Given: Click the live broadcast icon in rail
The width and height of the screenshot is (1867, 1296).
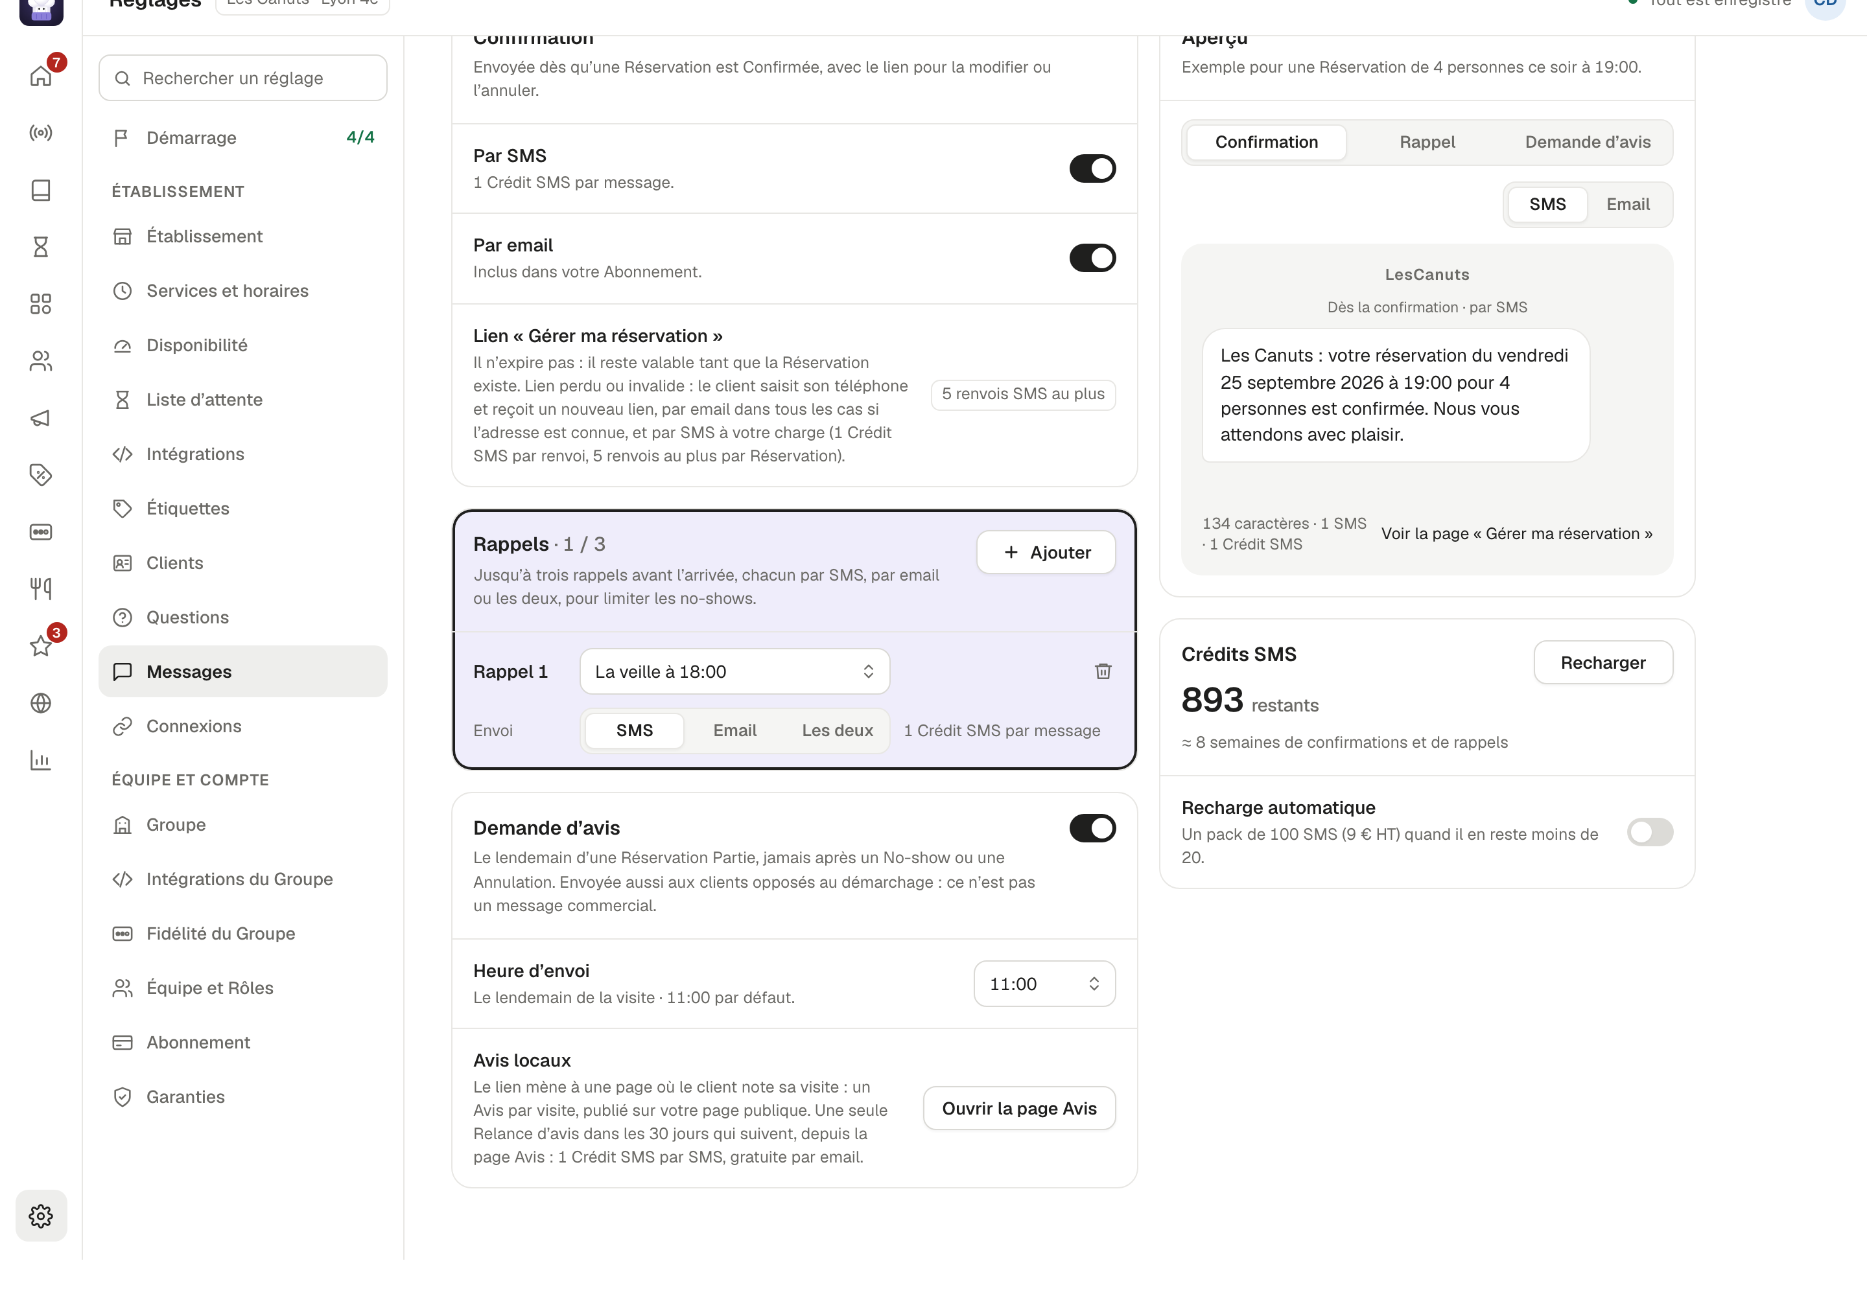Looking at the screenshot, I should [41, 133].
